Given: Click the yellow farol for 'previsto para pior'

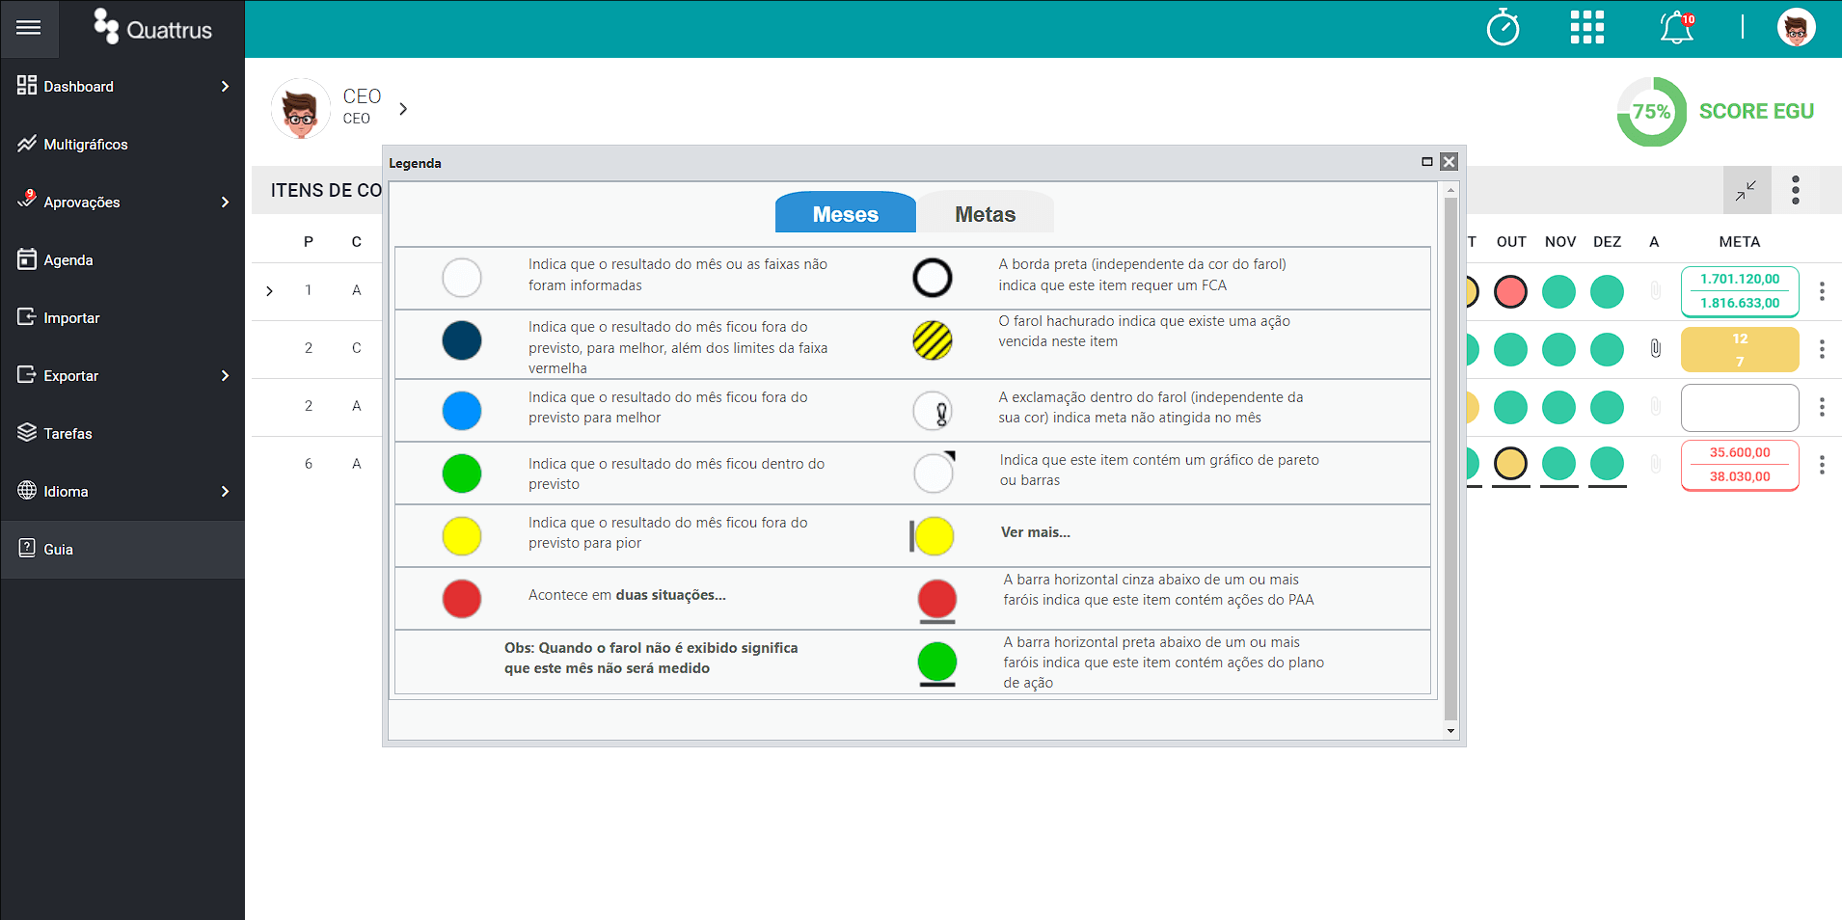Looking at the screenshot, I should pyautogui.click(x=462, y=536).
